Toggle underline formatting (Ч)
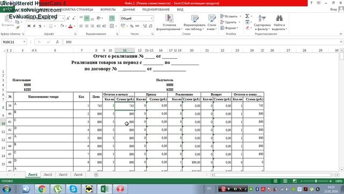Viewport: 344px width, 194px height. [x=40, y=26]
